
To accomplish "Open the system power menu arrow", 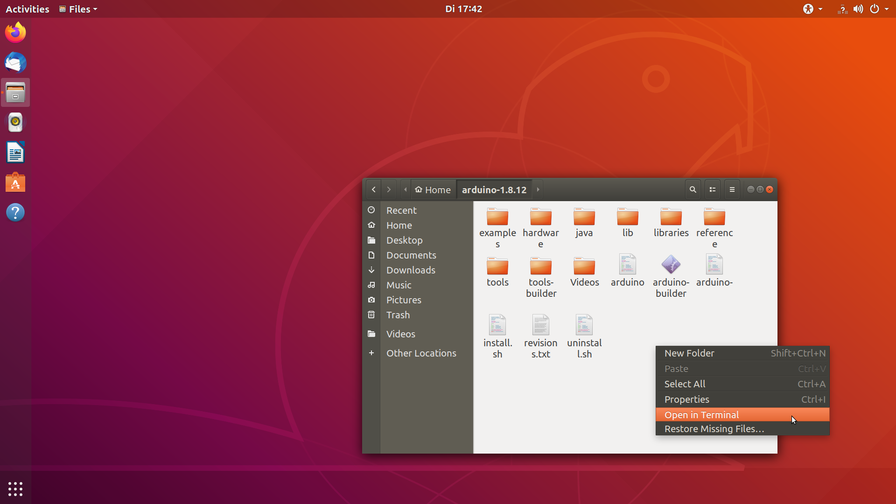I will [x=887, y=9].
